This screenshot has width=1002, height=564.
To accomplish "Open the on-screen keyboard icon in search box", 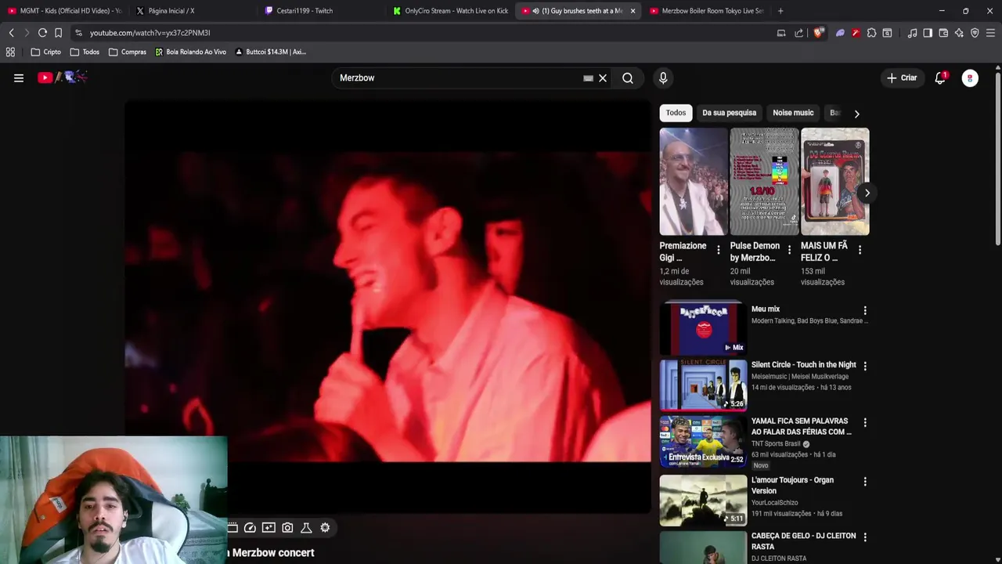I will (588, 78).
